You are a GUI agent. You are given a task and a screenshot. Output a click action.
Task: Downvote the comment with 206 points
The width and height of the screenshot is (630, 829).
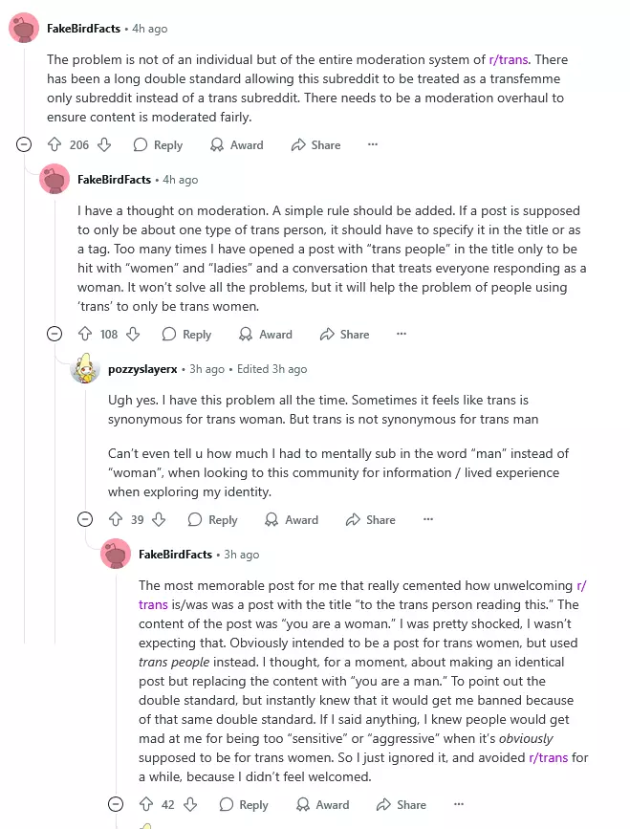(104, 145)
